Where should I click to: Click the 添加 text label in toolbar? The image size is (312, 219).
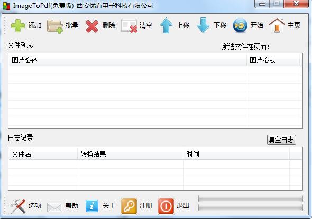point(35,25)
